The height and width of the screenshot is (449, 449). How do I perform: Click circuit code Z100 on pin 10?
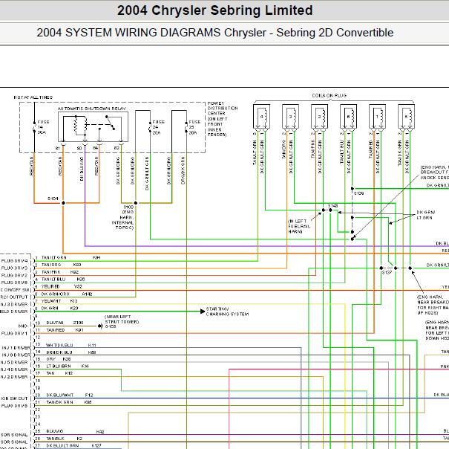(x=78, y=323)
